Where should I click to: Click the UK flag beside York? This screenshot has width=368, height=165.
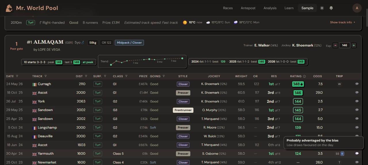(x=34, y=102)
